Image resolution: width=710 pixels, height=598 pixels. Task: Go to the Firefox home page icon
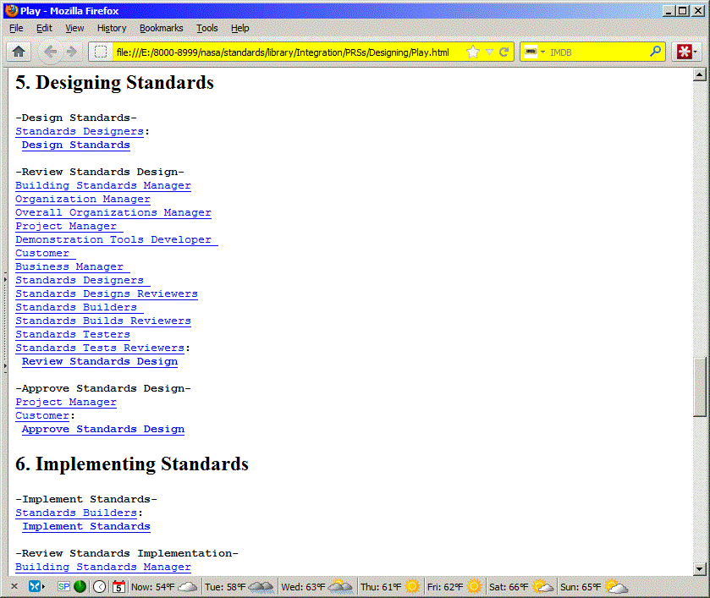(19, 52)
